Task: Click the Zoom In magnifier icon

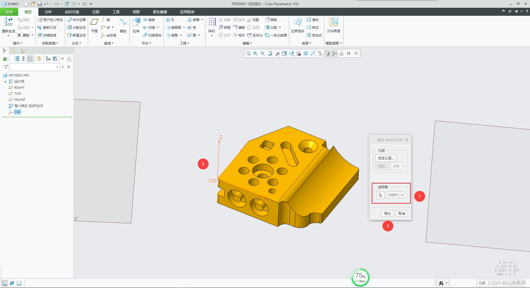Action: (x=255, y=54)
